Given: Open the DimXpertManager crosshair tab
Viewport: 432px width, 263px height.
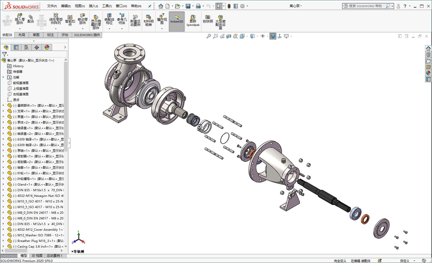Looking at the screenshot, I should pyautogui.click(x=37, y=47).
